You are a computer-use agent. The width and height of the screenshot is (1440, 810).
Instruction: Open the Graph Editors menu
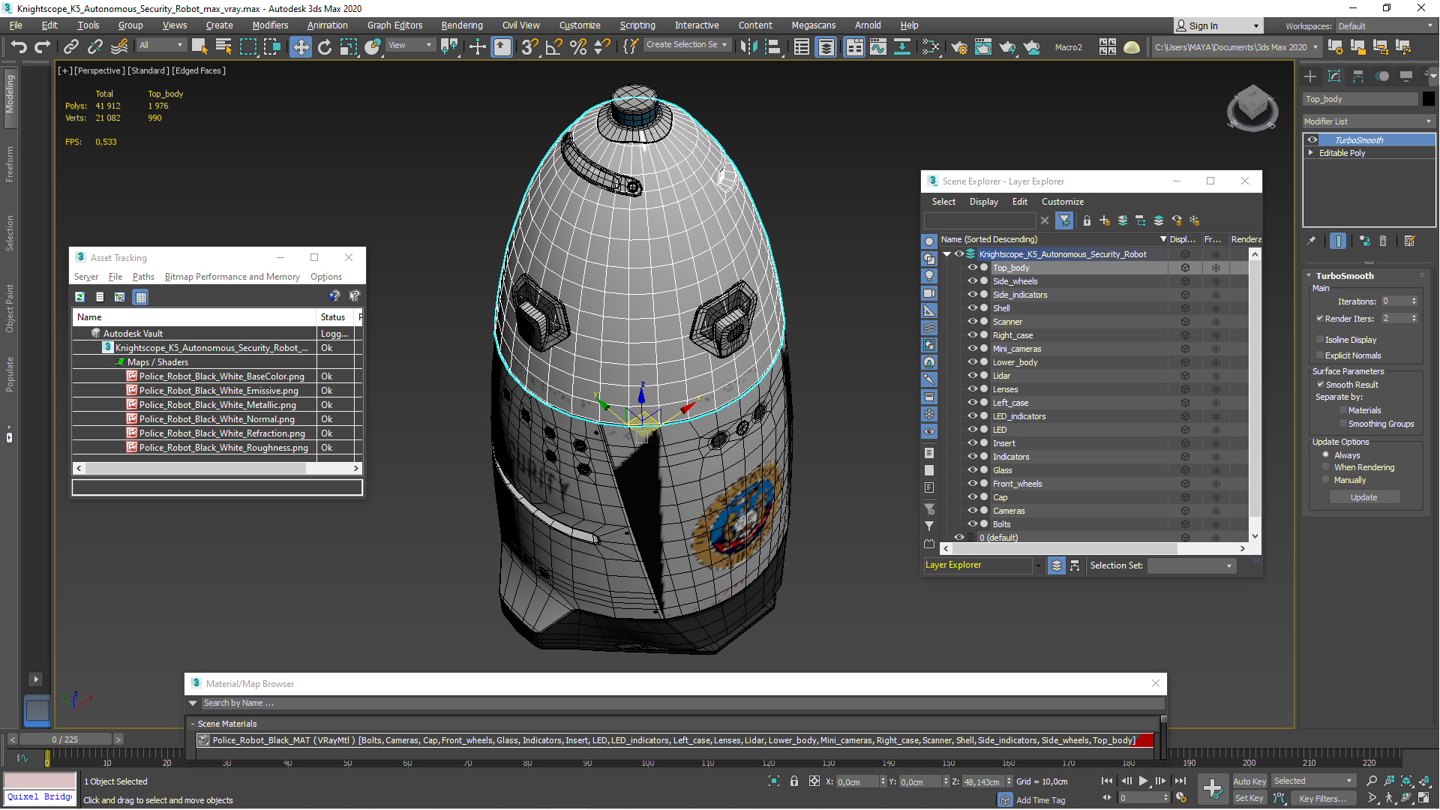click(x=394, y=25)
